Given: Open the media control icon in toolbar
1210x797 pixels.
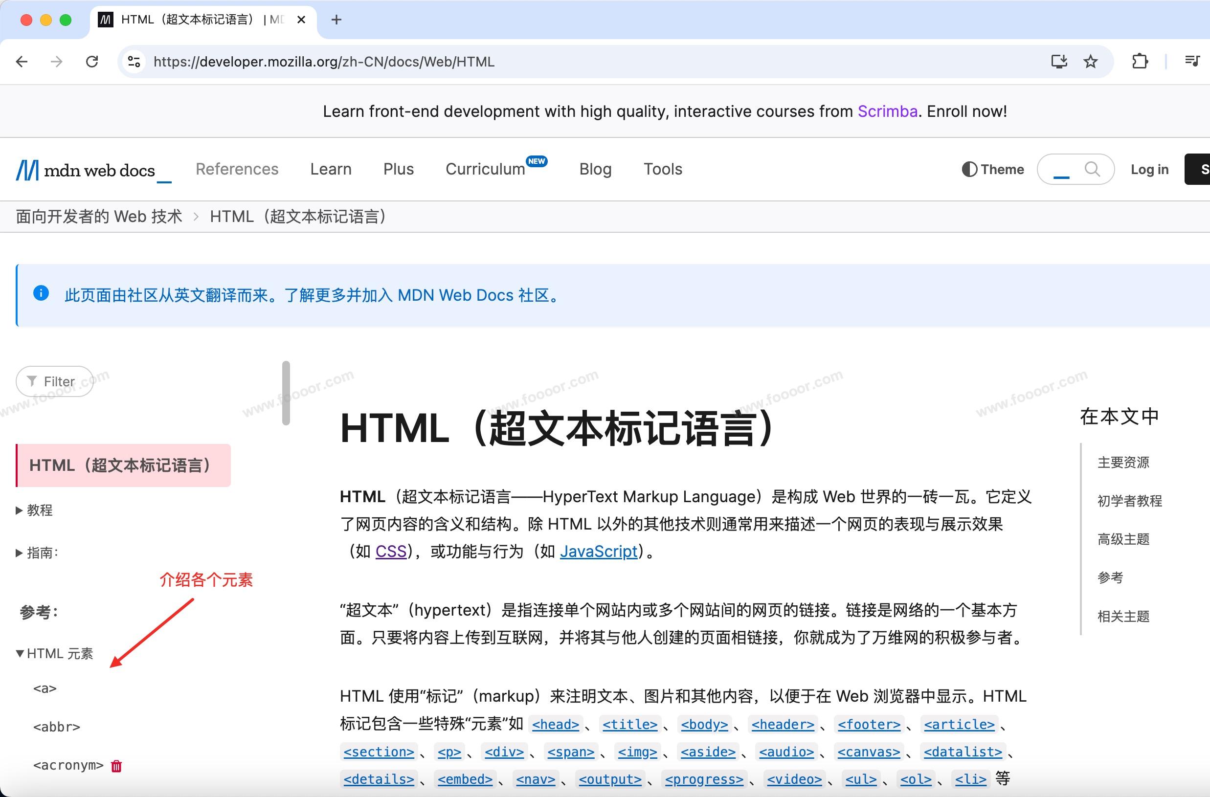Looking at the screenshot, I should (1192, 62).
